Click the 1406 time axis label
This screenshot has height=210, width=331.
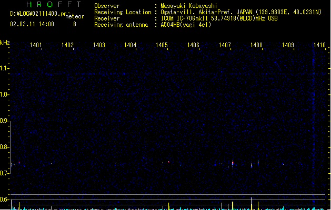click(x=193, y=45)
